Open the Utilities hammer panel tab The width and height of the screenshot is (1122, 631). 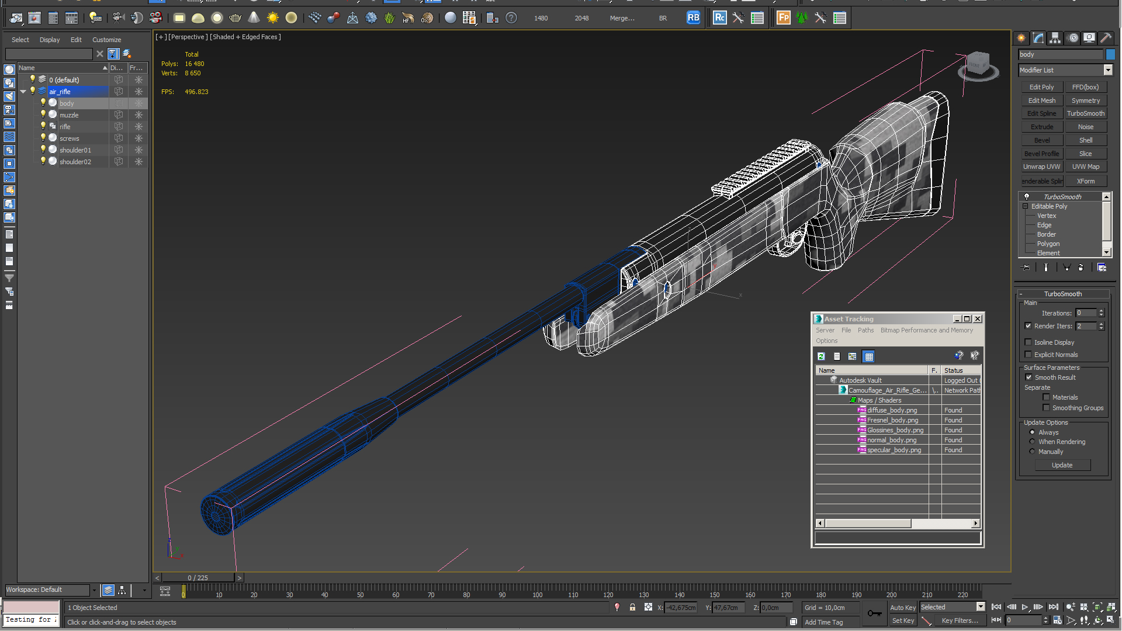click(x=1106, y=38)
